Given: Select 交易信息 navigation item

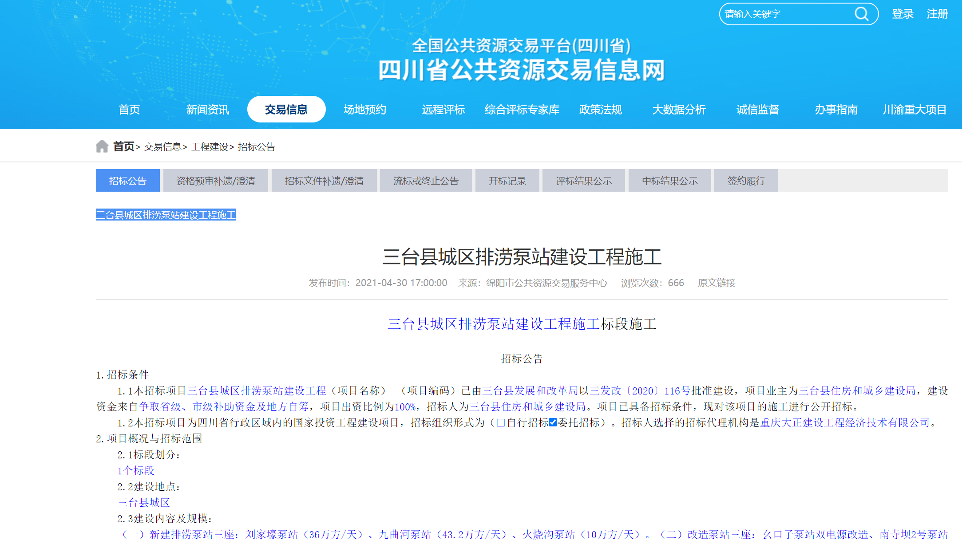Looking at the screenshot, I should tap(286, 109).
